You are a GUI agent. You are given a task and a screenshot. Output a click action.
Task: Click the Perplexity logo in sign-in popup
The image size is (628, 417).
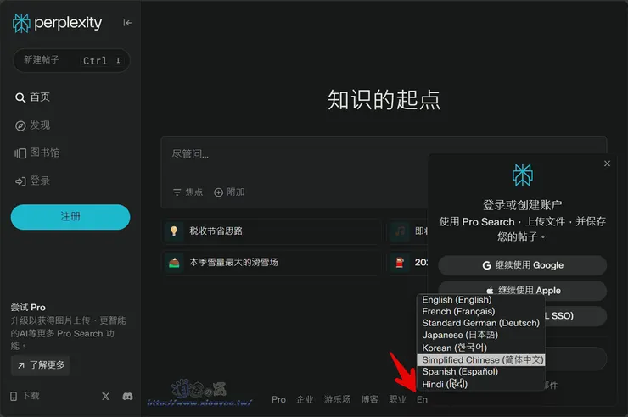(522, 175)
